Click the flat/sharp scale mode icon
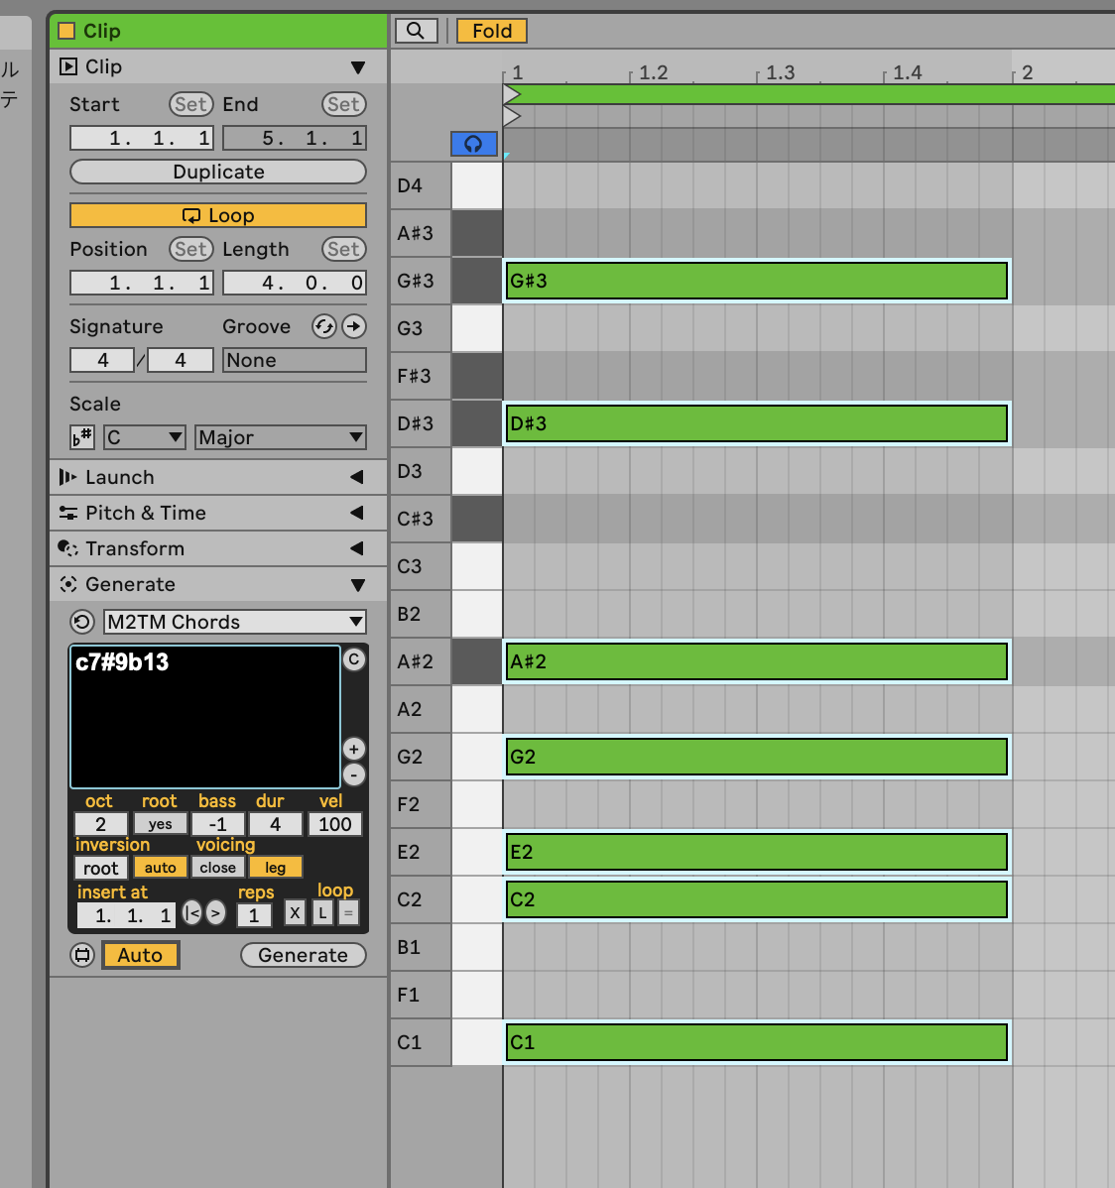The image size is (1115, 1188). (x=82, y=437)
